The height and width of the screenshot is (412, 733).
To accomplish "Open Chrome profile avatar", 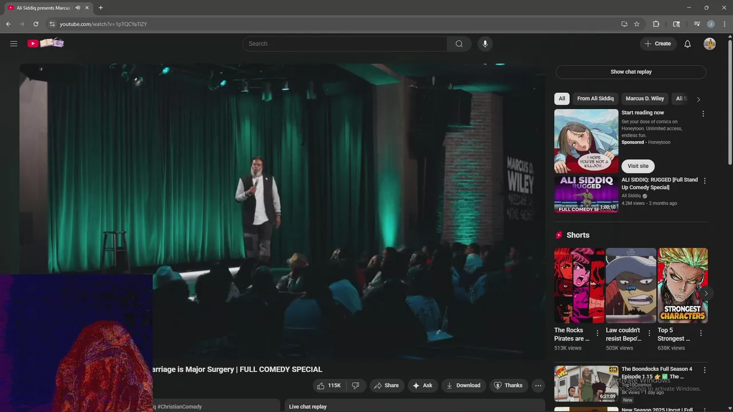I will point(711,24).
